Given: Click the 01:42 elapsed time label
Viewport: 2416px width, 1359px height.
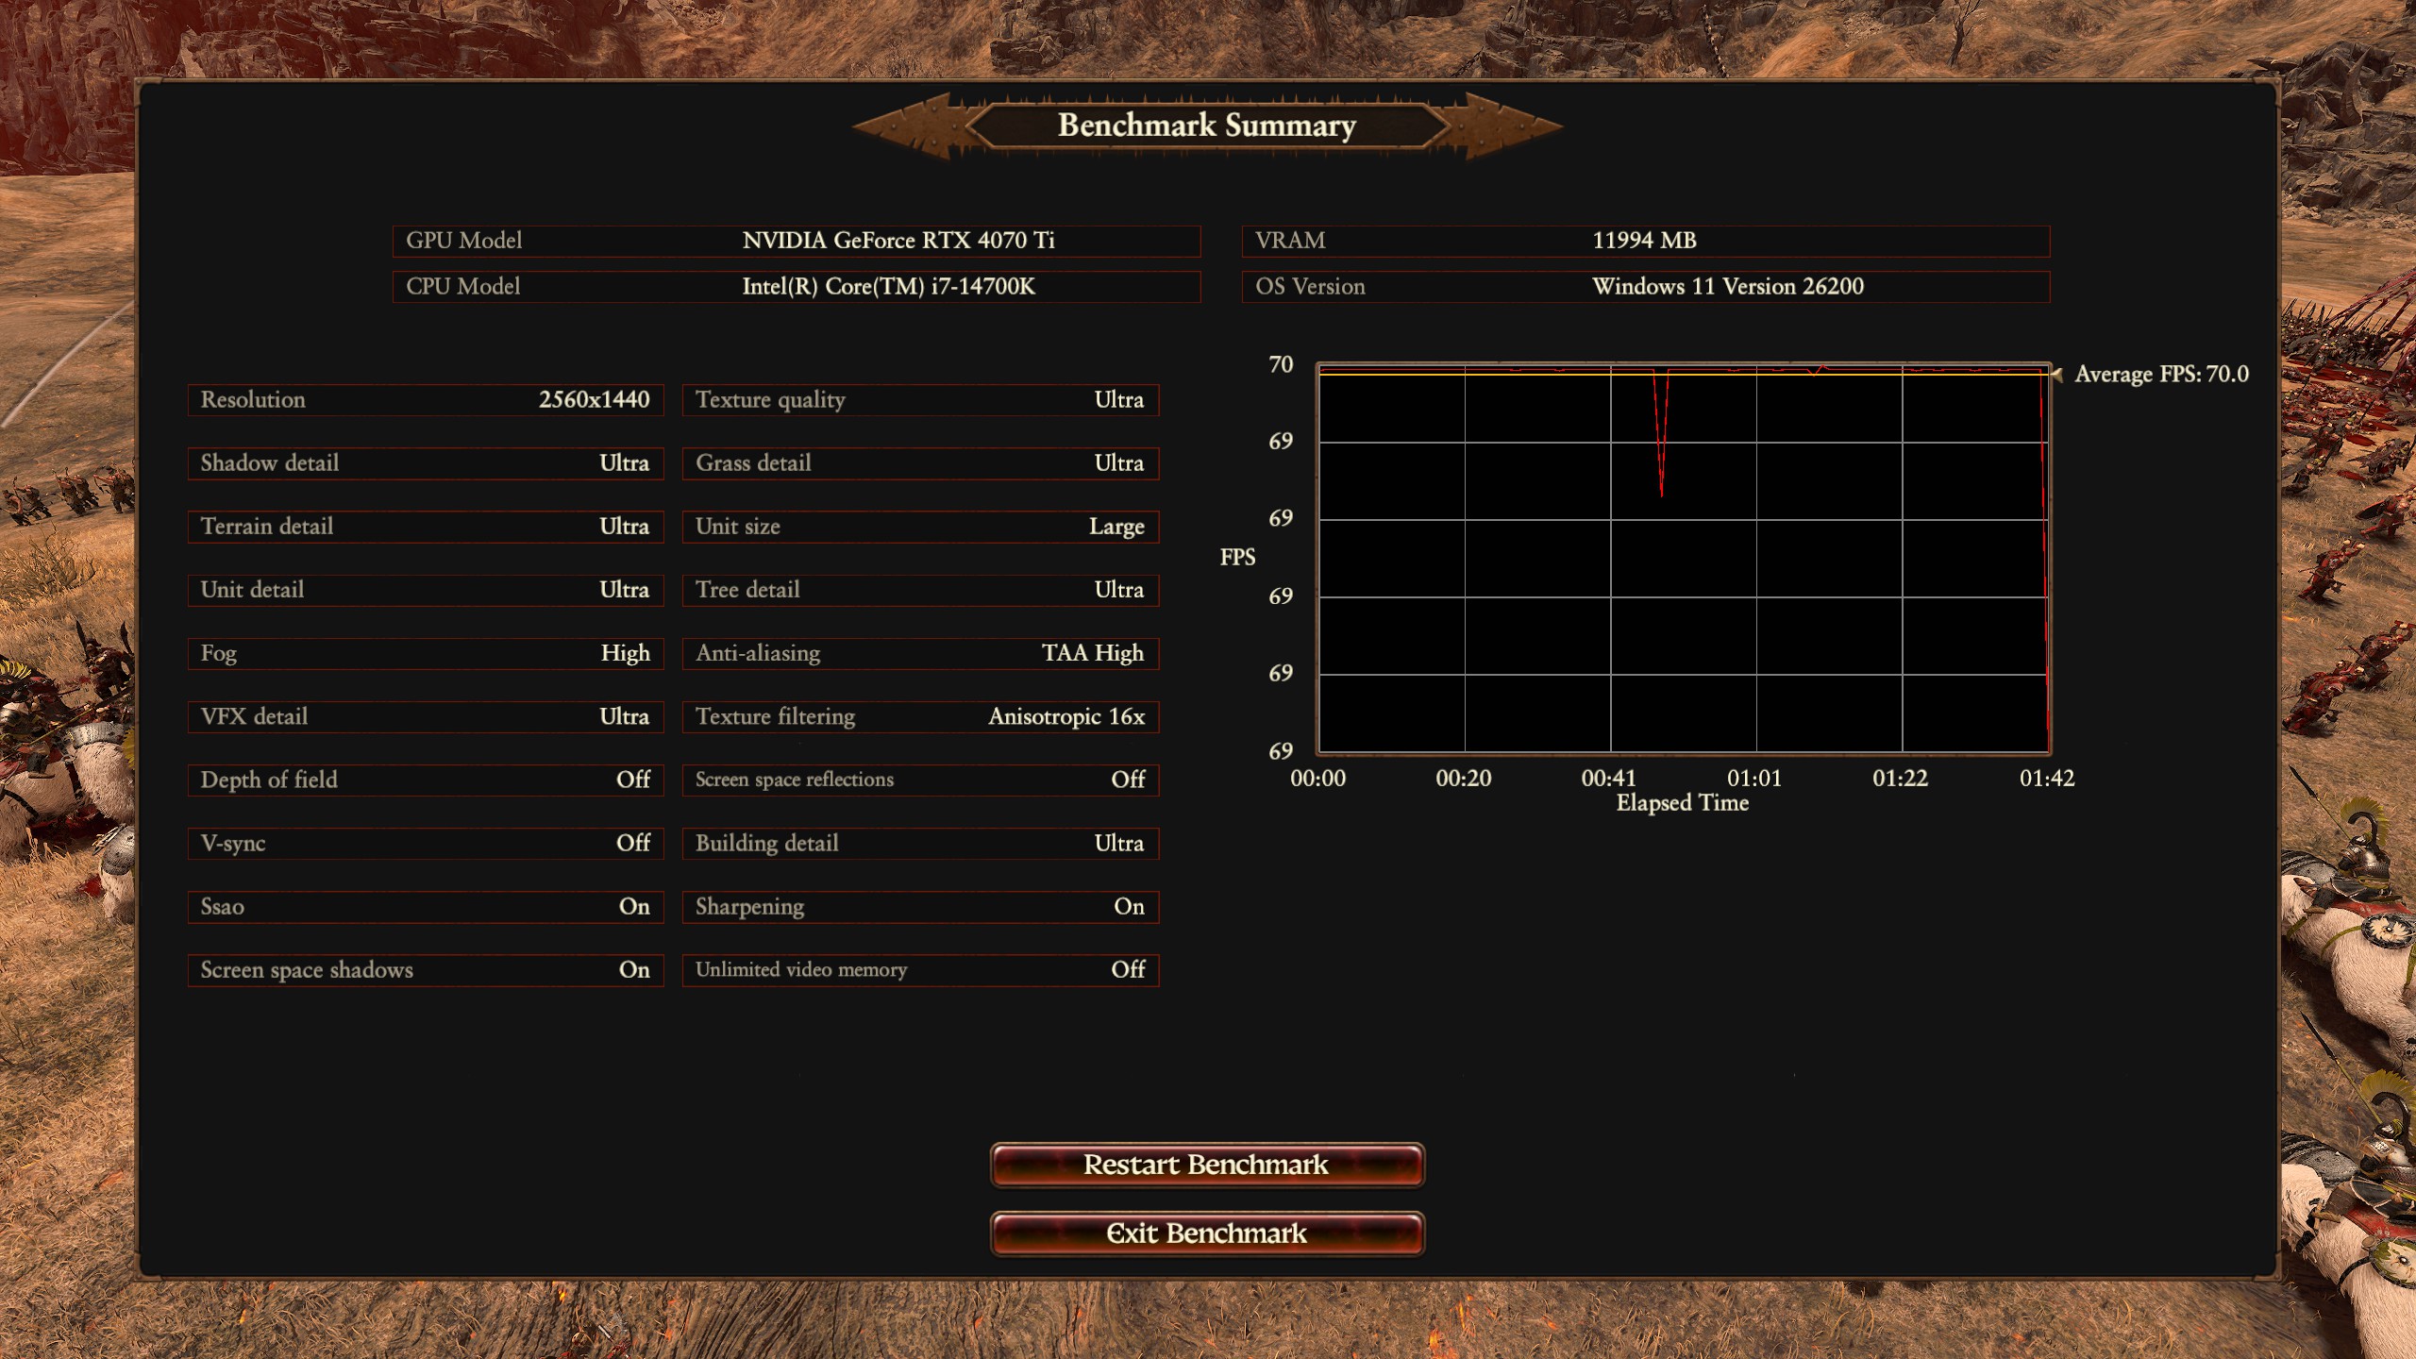Looking at the screenshot, I should 2046,779.
